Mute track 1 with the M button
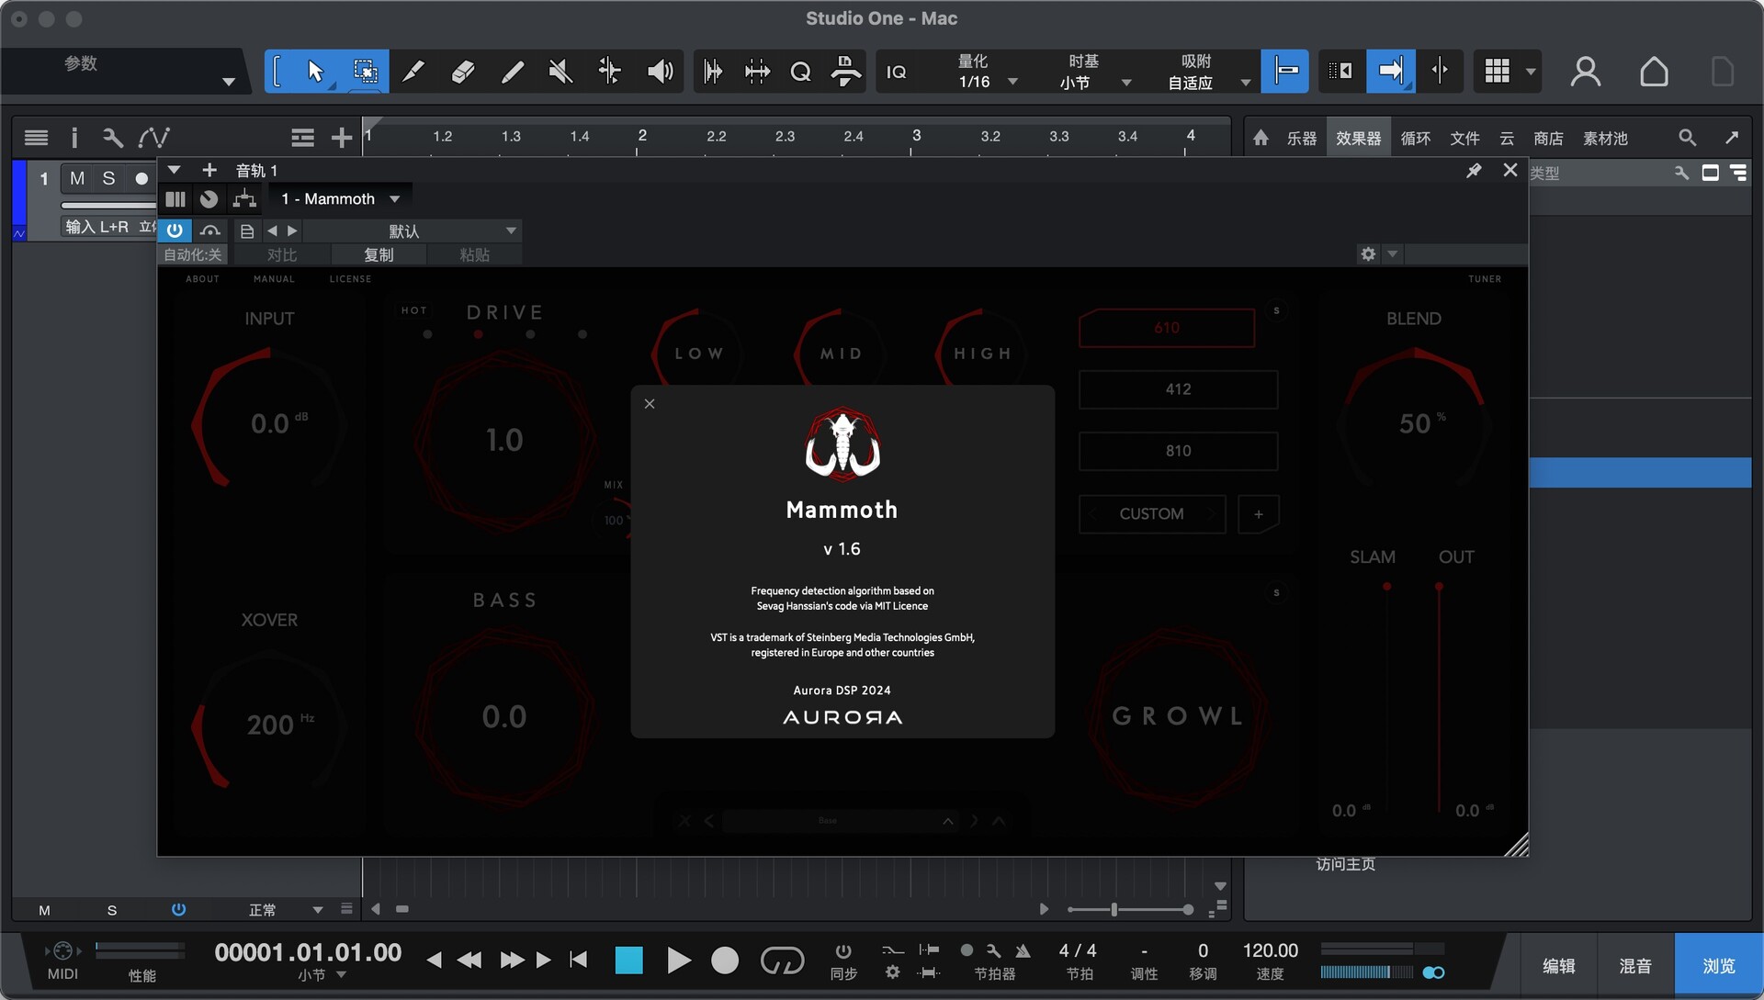1764x1000 pixels. pyautogui.click(x=77, y=178)
